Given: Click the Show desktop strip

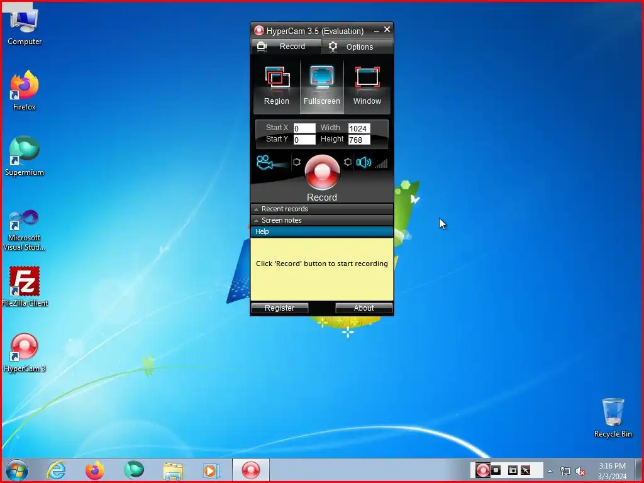Looking at the screenshot, I should (x=638, y=470).
